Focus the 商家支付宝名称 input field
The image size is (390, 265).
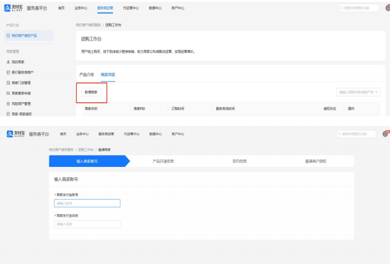click(87, 224)
